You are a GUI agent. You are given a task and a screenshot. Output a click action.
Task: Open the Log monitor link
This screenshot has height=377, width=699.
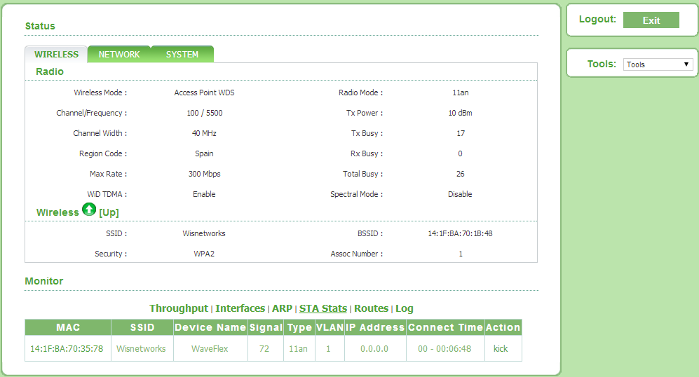tap(404, 308)
